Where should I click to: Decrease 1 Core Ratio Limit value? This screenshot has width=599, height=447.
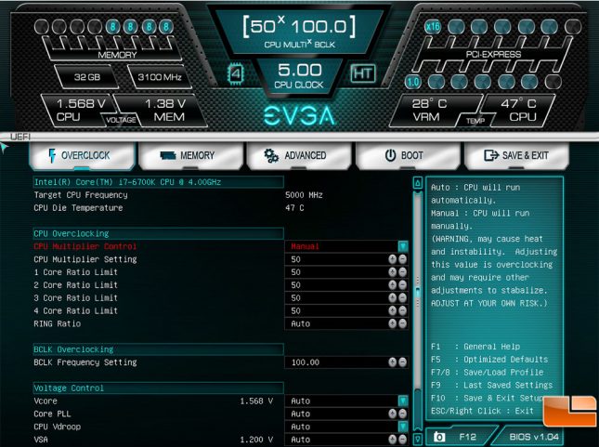coord(402,272)
